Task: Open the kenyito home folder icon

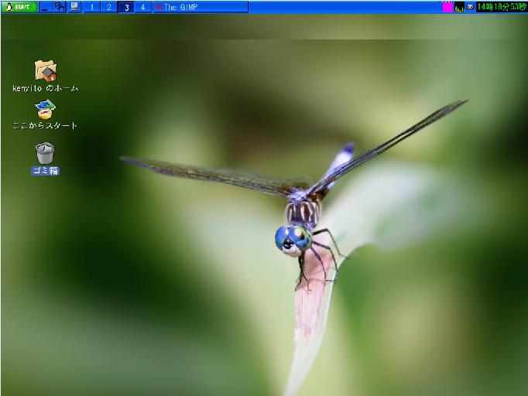Action: (x=46, y=71)
